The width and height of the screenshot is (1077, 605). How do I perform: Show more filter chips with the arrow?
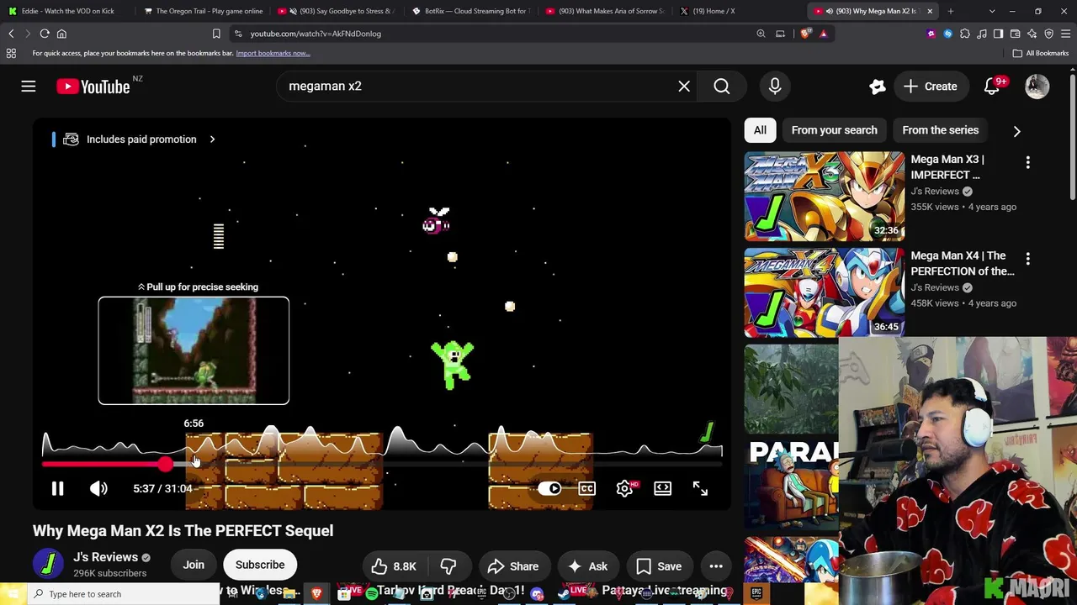tap(1016, 131)
